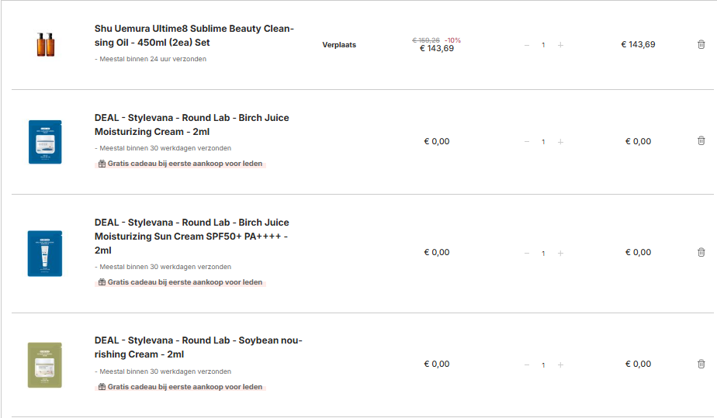This screenshot has height=418, width=717.
Task: Open Birch Juice Moisturizing Sun Cream SPF50+ title
Action: 192,236
